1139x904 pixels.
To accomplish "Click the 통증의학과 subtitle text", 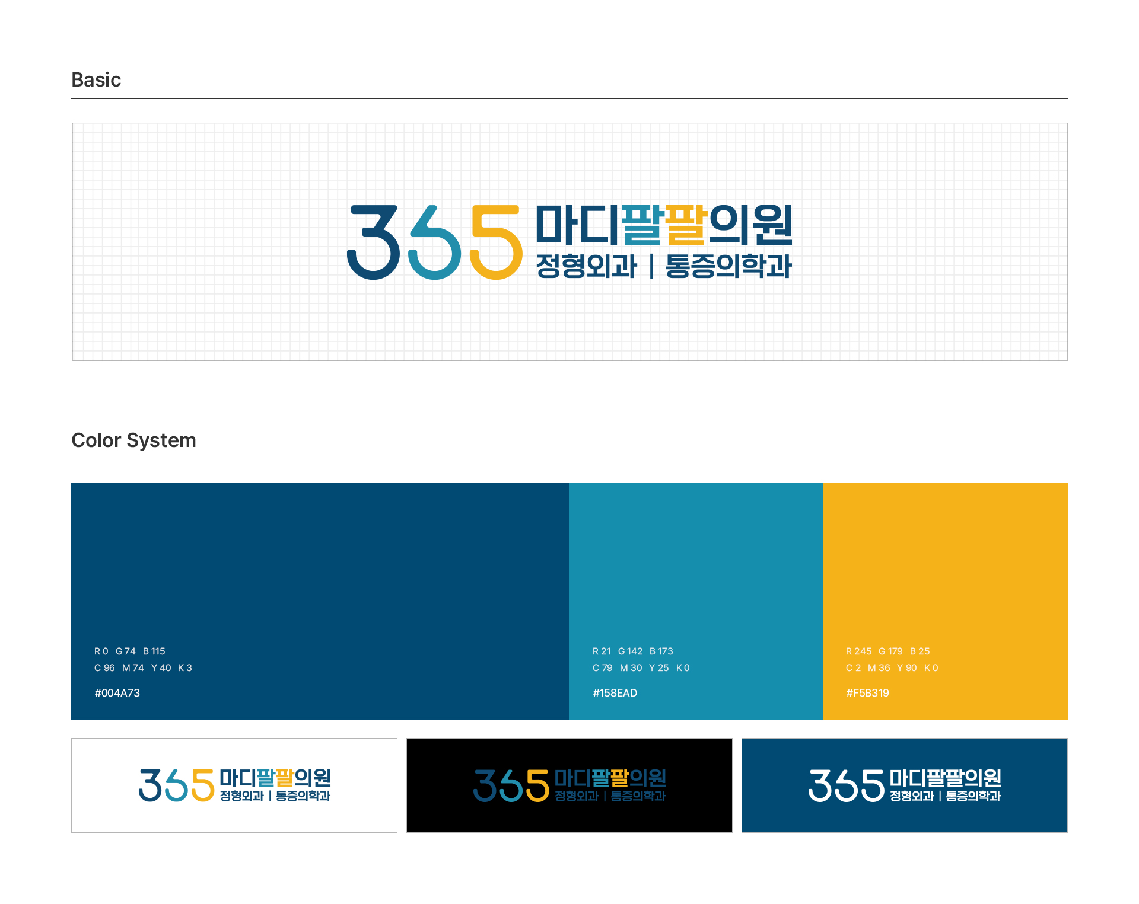I will click(728, 266).
